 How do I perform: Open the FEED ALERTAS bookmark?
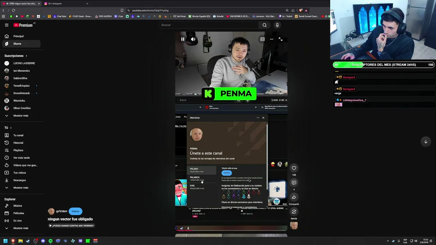103,16
